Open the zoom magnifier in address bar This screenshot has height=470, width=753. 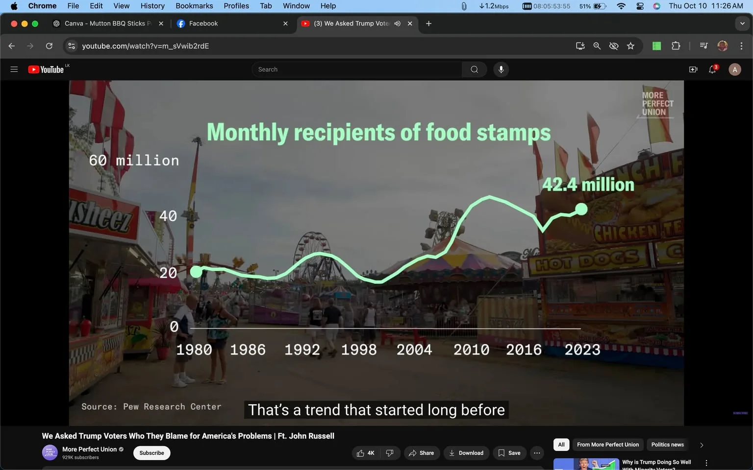click(x=597, y=46)
